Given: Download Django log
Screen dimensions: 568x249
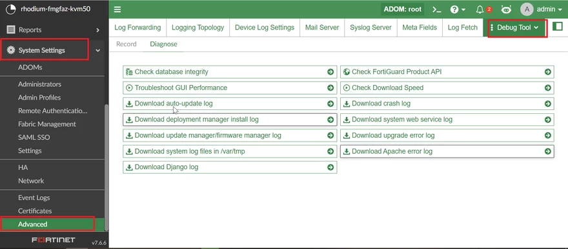Looking at the screenshot, I should point(230,167).
